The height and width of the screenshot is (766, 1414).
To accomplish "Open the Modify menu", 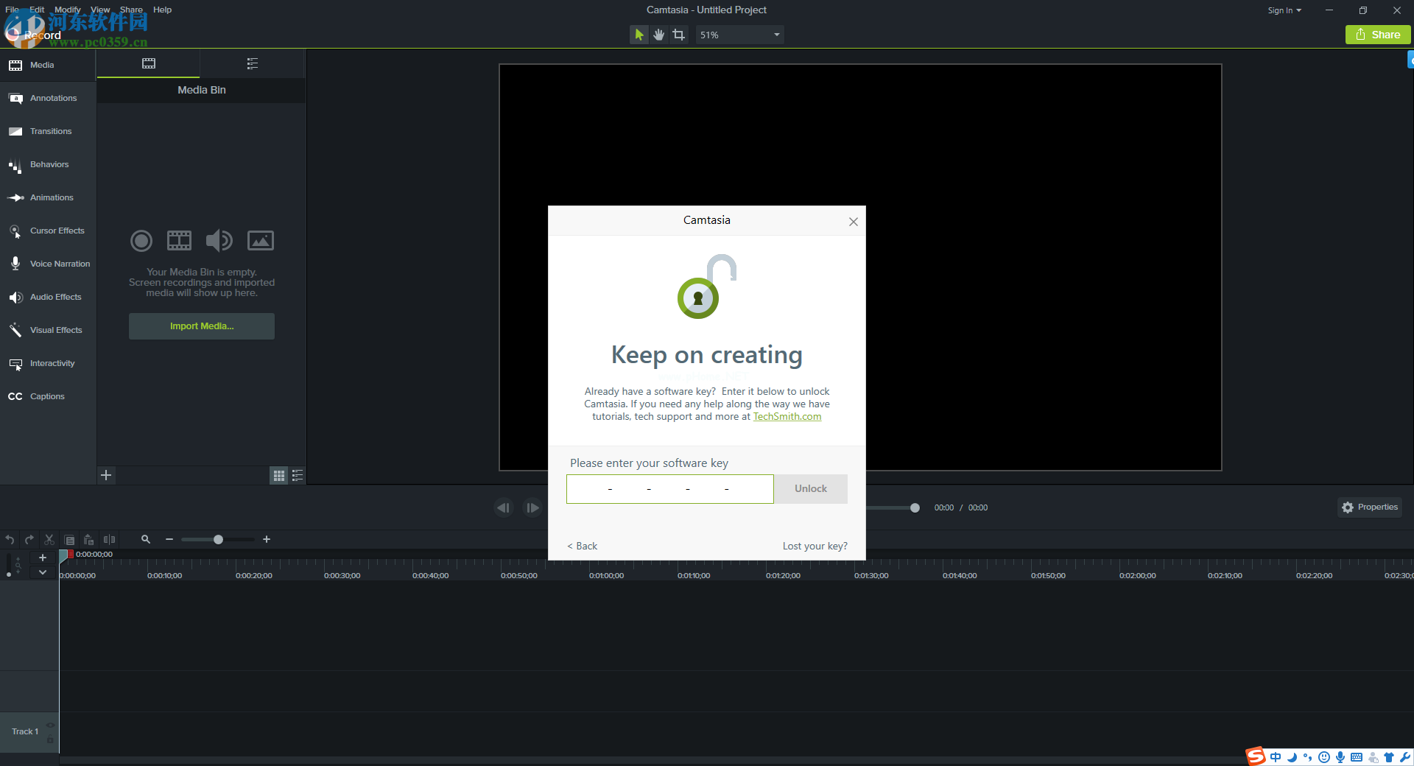I will pyautogui.click(x=67, y=10).
